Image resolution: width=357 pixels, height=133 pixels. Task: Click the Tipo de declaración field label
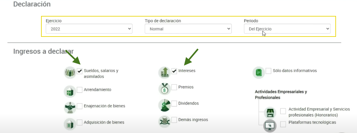point(163,21)
